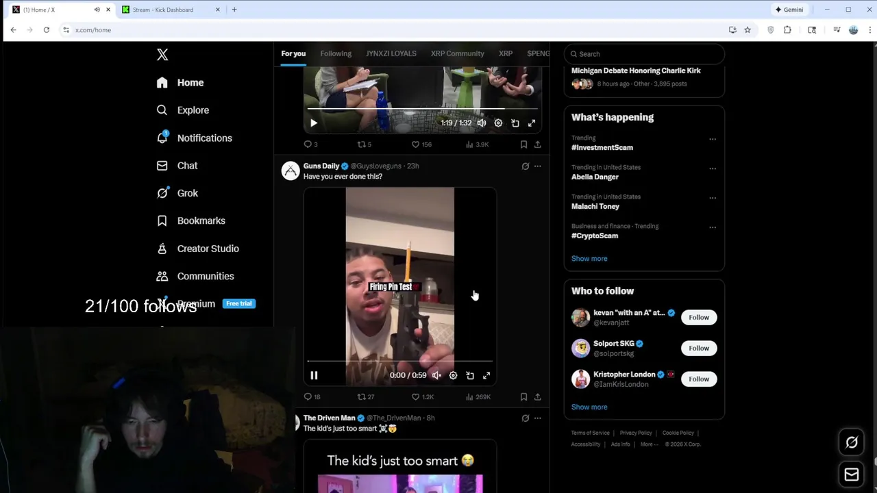Open Explore in the sidebar
The image size is (877, 493).
[x=183, y=110]
